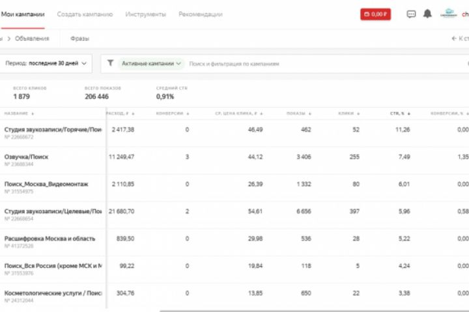Image resolution: width=469 pixels, height=312 pixels.
Task: Open the Инструменты menu
Action: (x=146, y=14)
